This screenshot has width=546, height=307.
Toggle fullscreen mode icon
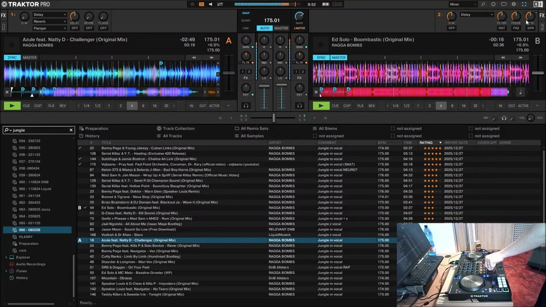pyautogui.click(x=524, y=4)
